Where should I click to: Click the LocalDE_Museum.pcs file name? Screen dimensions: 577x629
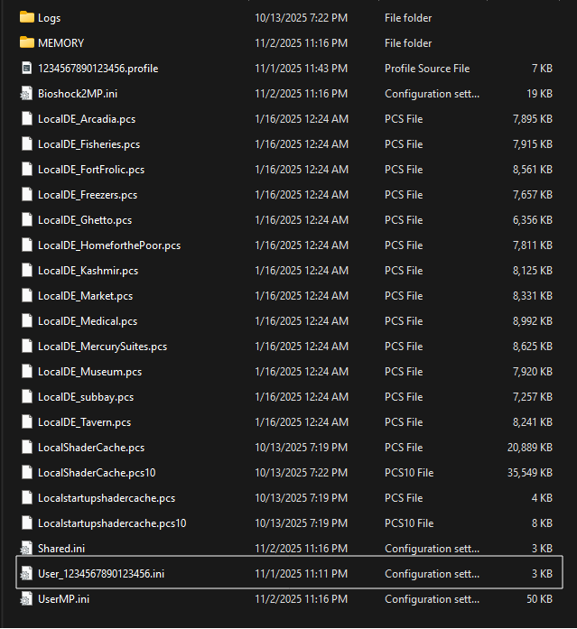coord(88,371)
